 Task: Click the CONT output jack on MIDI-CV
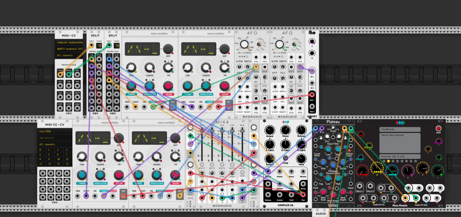(x=77, y=108)
